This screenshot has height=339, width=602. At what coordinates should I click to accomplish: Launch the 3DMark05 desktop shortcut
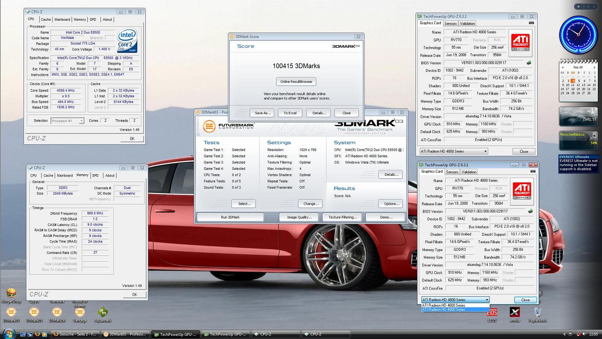point(34,315)
